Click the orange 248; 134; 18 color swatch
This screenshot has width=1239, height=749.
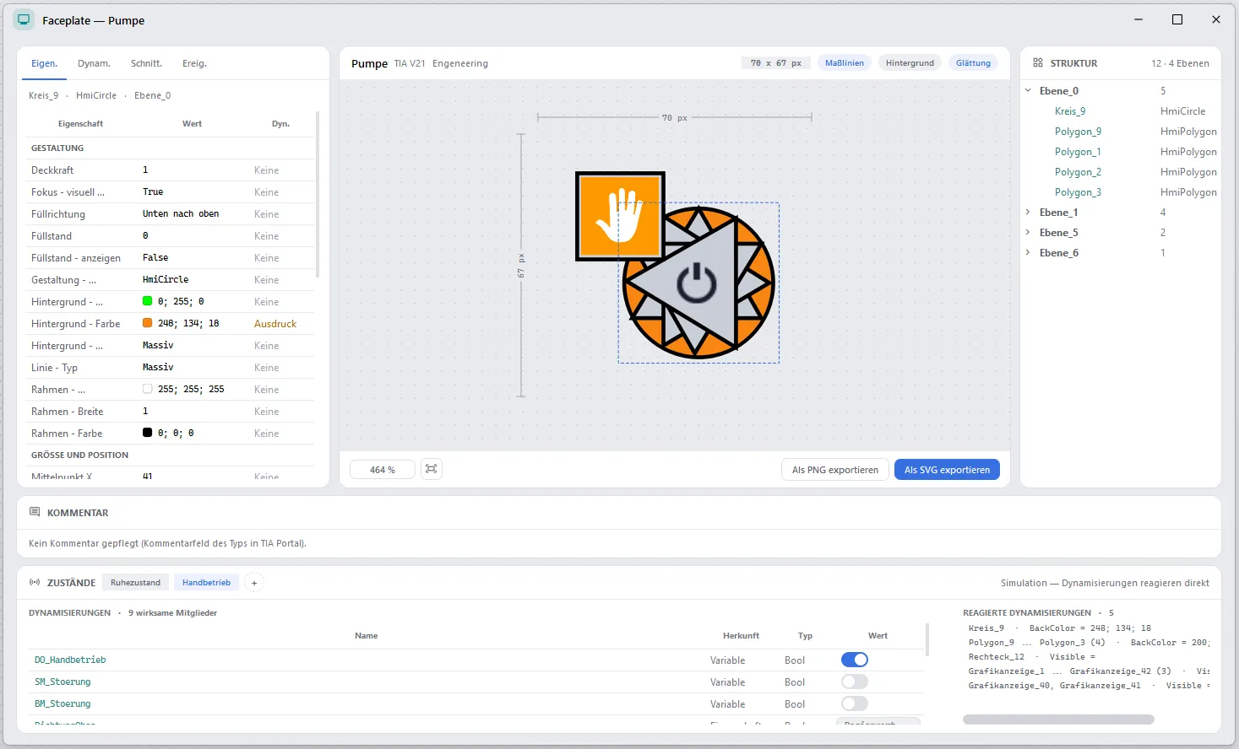[148, 323]
